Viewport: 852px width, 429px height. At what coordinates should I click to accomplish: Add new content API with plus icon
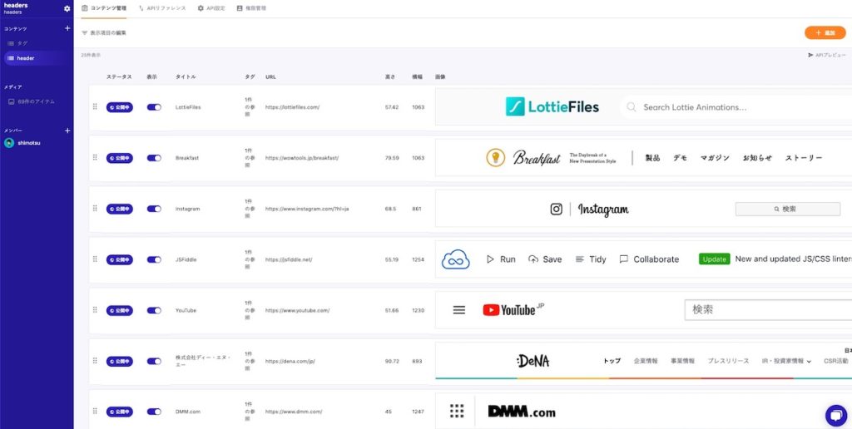pyautogui.click(x=67, y=28)
